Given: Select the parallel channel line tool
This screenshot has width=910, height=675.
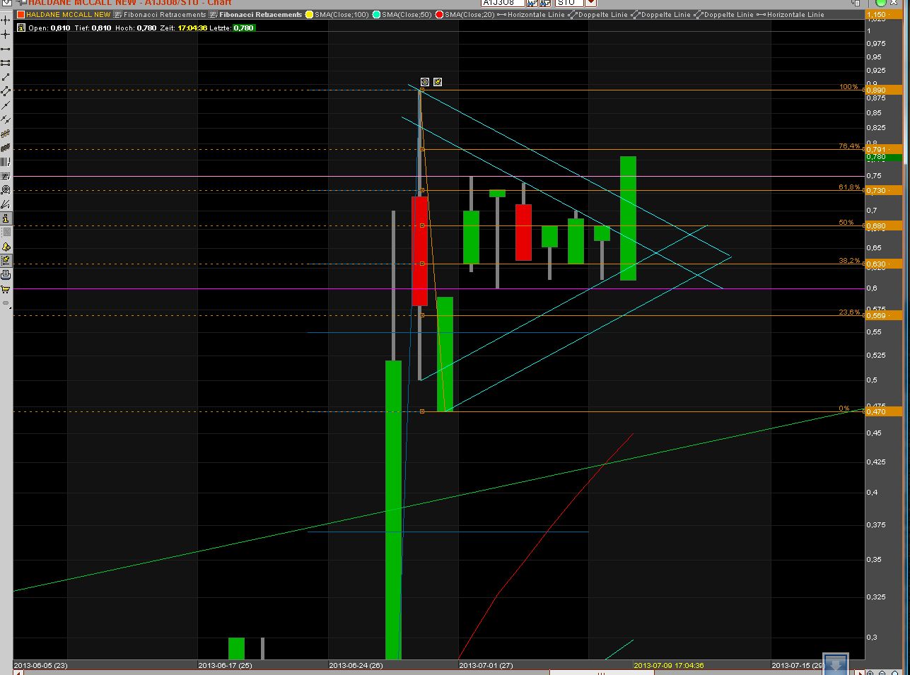Looking at the screenshot, I should pyautogui.click(x=6, y=91).
